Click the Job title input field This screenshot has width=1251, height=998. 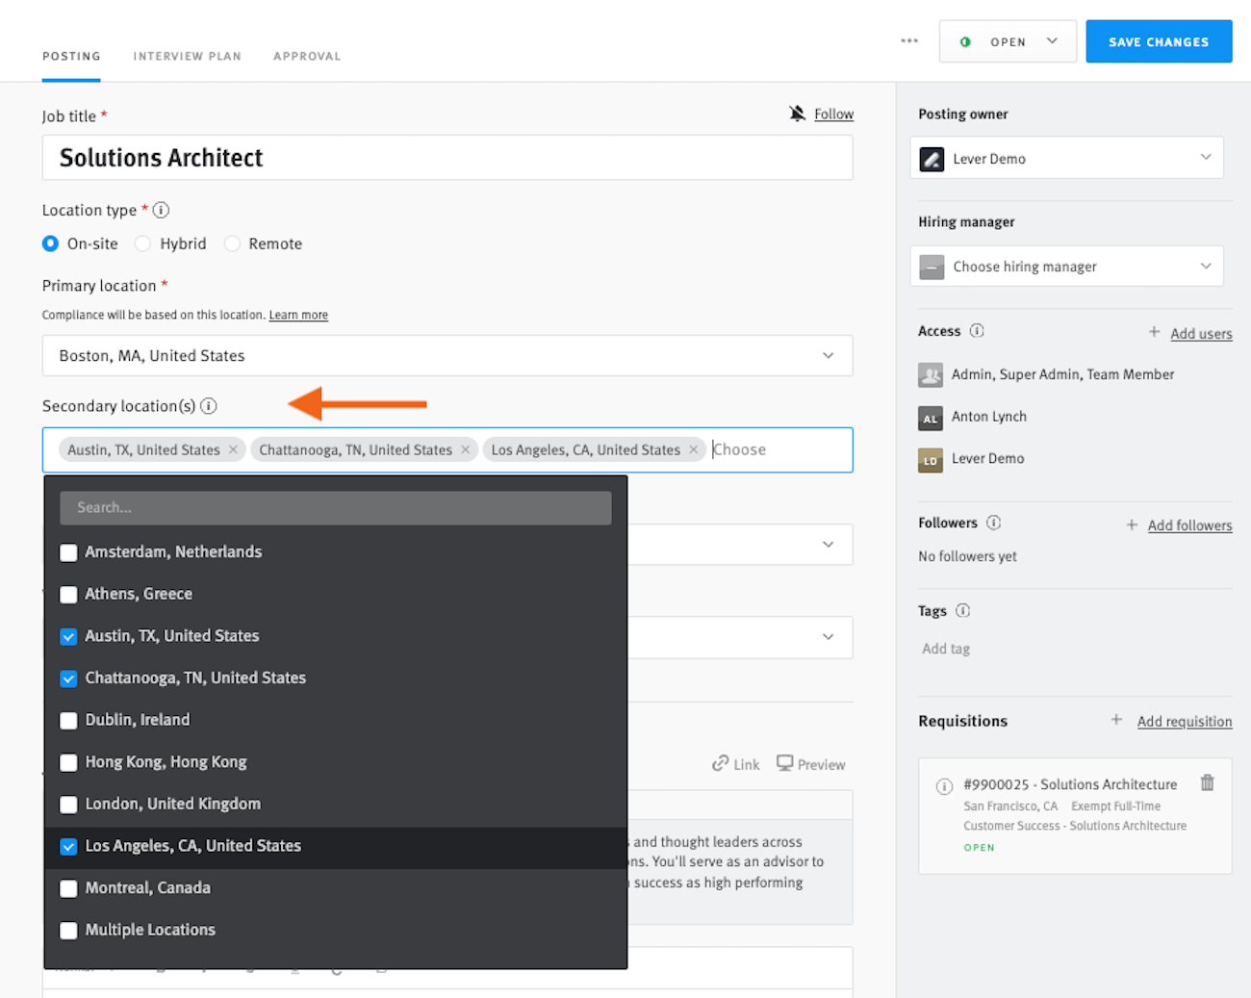pyautogui.click(x=447, y=157)
